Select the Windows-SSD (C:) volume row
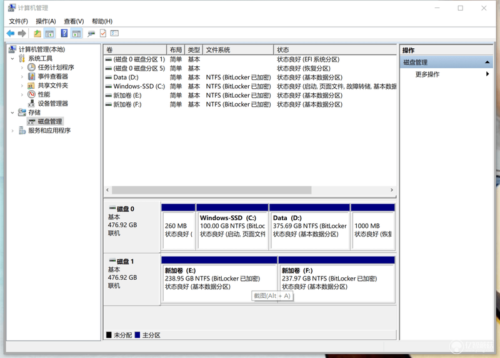The image size is (500, 358). click(x=251, y=86)
